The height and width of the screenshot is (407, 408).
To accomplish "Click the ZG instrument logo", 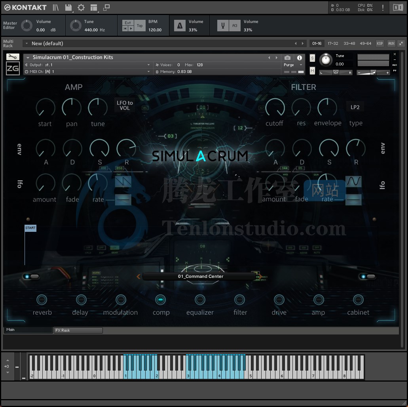I will click(x=13, y=68).
